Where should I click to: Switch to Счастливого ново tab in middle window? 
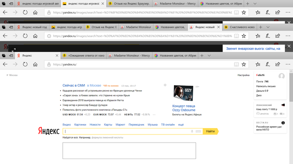point(240,27)
